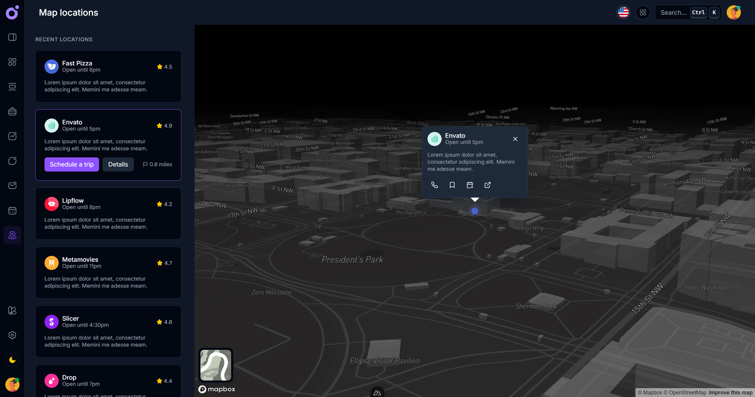
Task: Open the mini map thumbnail expander
Action: (216, 365)
